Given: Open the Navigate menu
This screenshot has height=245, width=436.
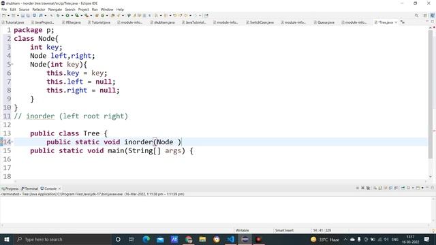Looking at the screenshot, I should pos(55,10).
